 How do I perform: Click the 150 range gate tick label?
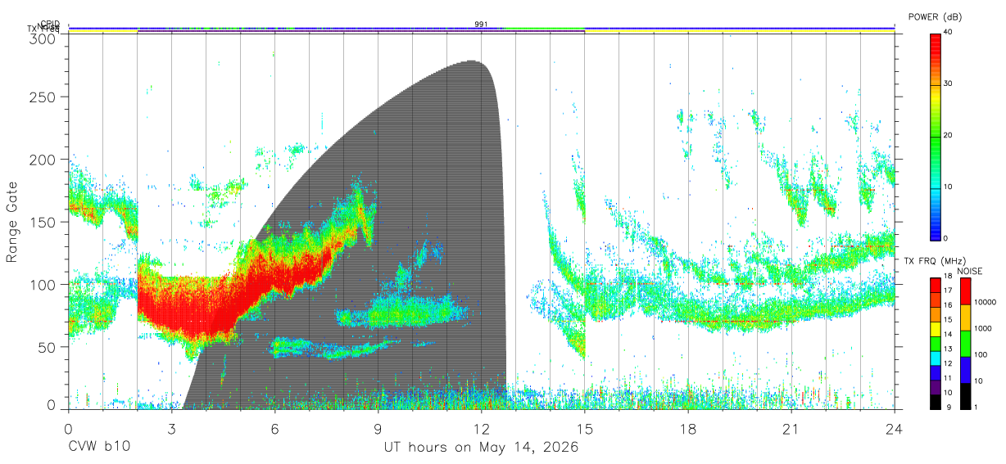coord(43,222)
